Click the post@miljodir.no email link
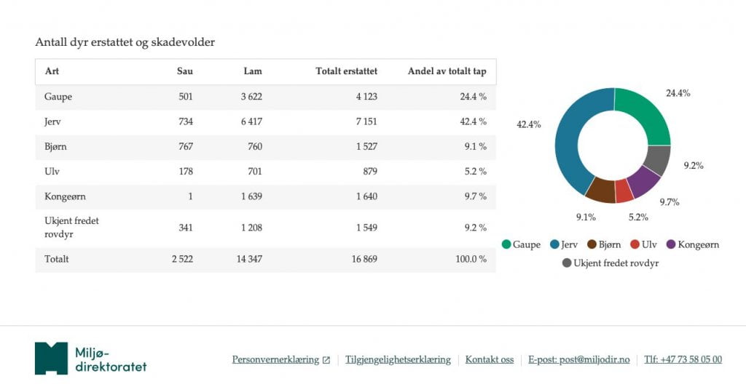This screenshot has width=746, height=384. [x=579, y=359]
